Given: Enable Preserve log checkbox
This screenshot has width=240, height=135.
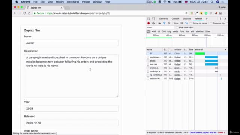Looking at the screenshot, I should click(211, 23).
